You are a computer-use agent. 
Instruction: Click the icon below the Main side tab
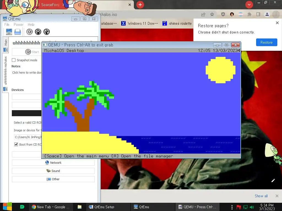click(x=6, y=50)
